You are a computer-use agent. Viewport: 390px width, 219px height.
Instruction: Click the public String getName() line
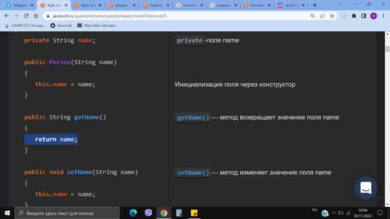coord(65,117)
